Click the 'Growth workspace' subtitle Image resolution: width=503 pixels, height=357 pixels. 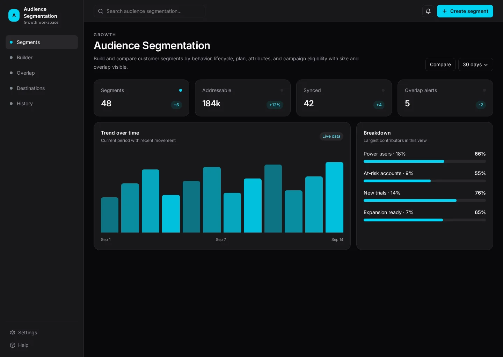(41, 22)
